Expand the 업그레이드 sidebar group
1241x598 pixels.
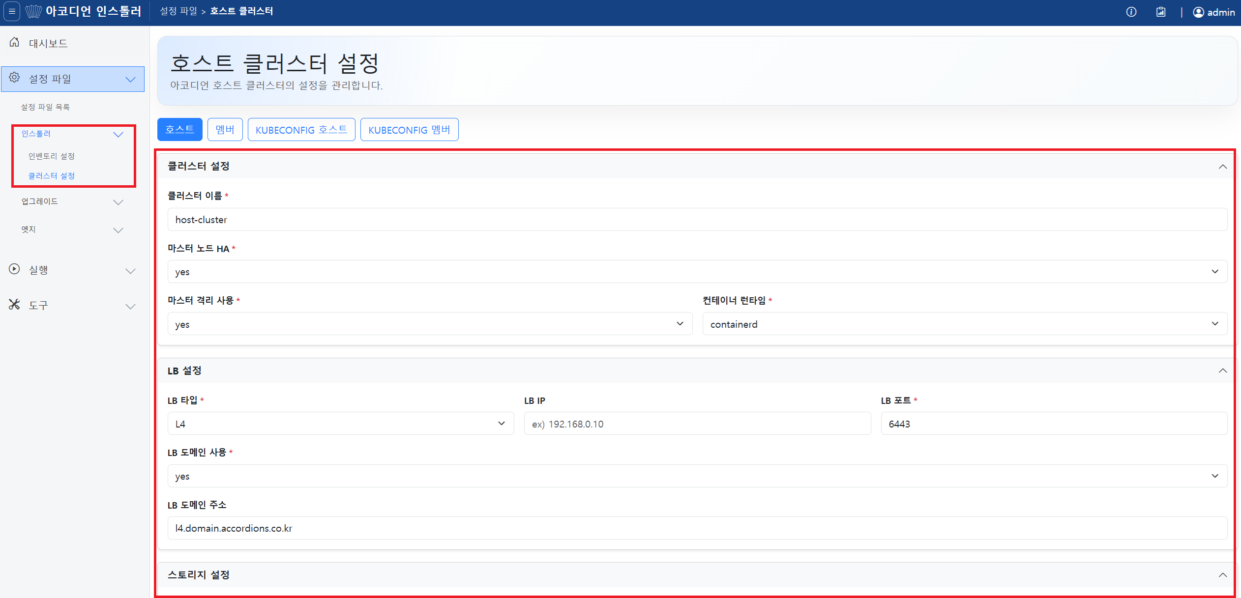(x=72, y=202)
